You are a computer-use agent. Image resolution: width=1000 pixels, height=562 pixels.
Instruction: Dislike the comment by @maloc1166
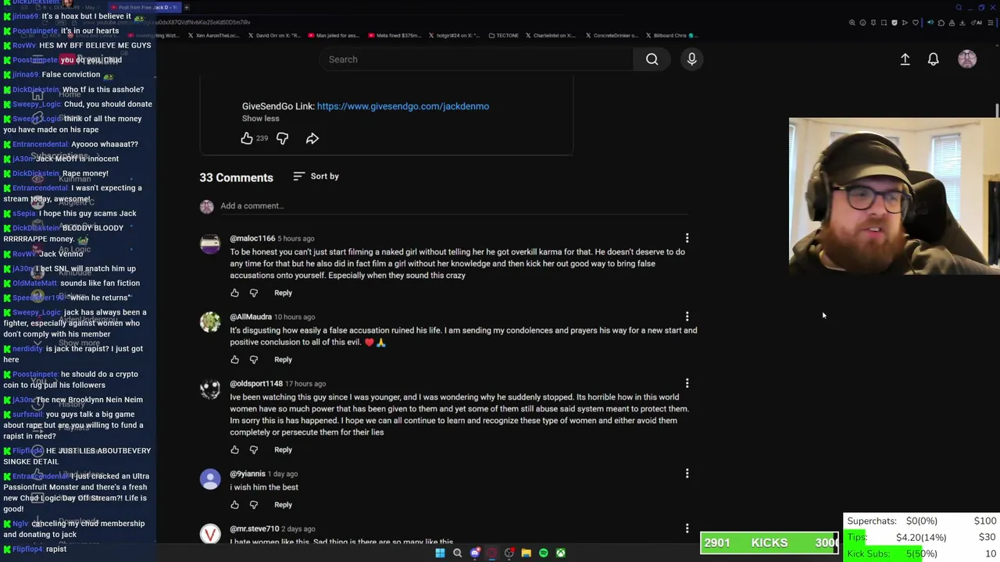253,293
